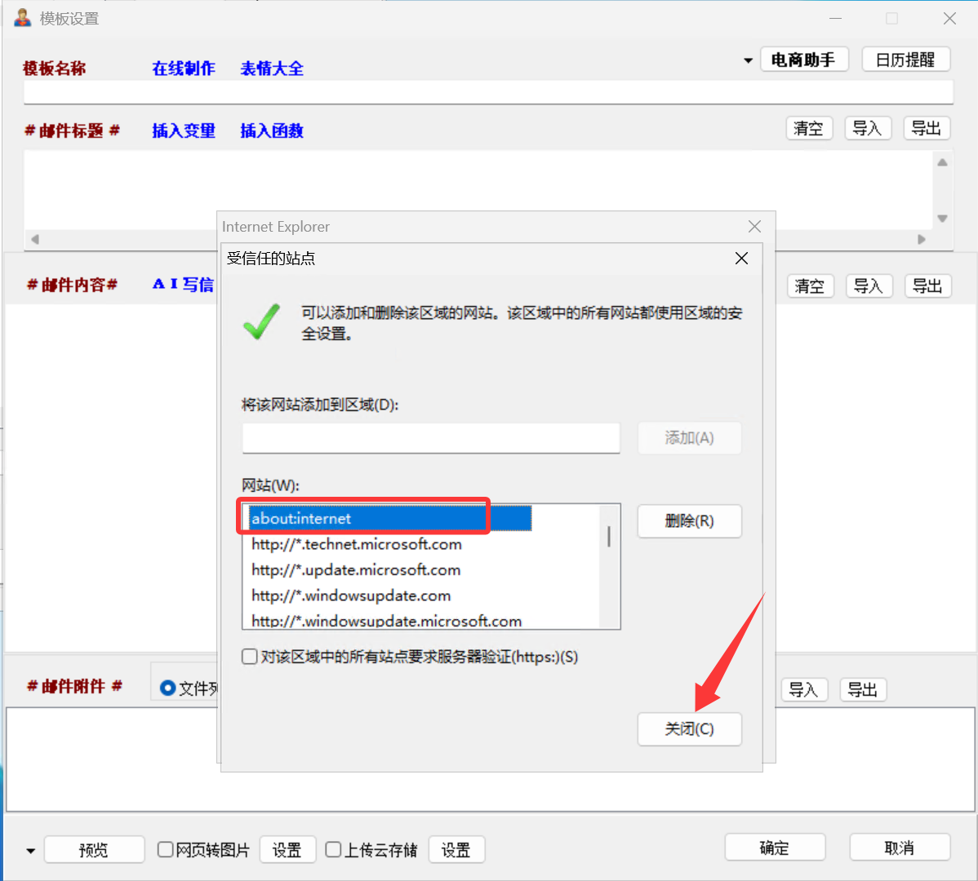The image size is (978, 881).
Task: Click 确定 to confirm template settings
Action: click(775, 848)
